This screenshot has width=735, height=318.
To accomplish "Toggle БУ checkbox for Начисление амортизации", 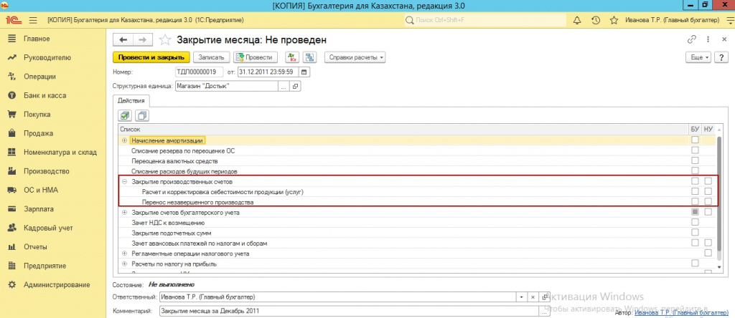I will tap(695, 140).
